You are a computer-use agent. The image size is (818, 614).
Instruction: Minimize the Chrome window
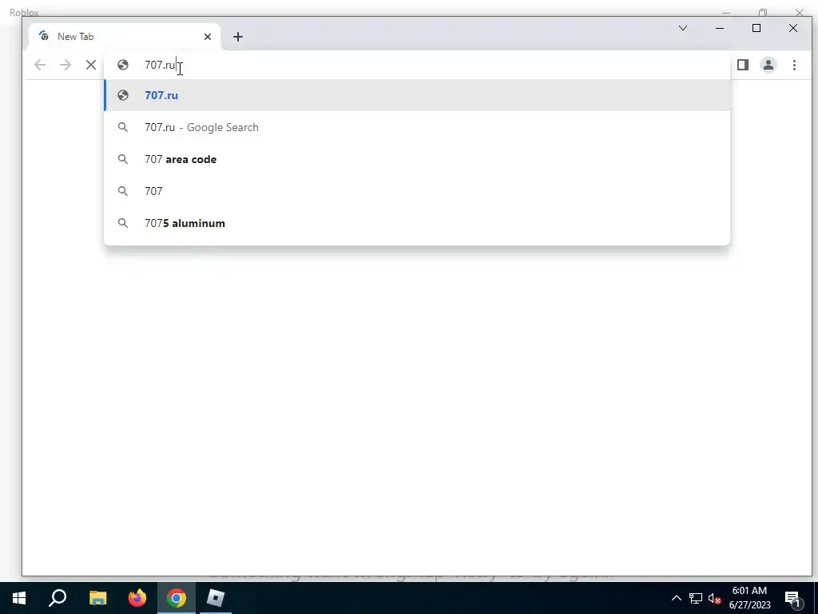(x=720, y=28)
